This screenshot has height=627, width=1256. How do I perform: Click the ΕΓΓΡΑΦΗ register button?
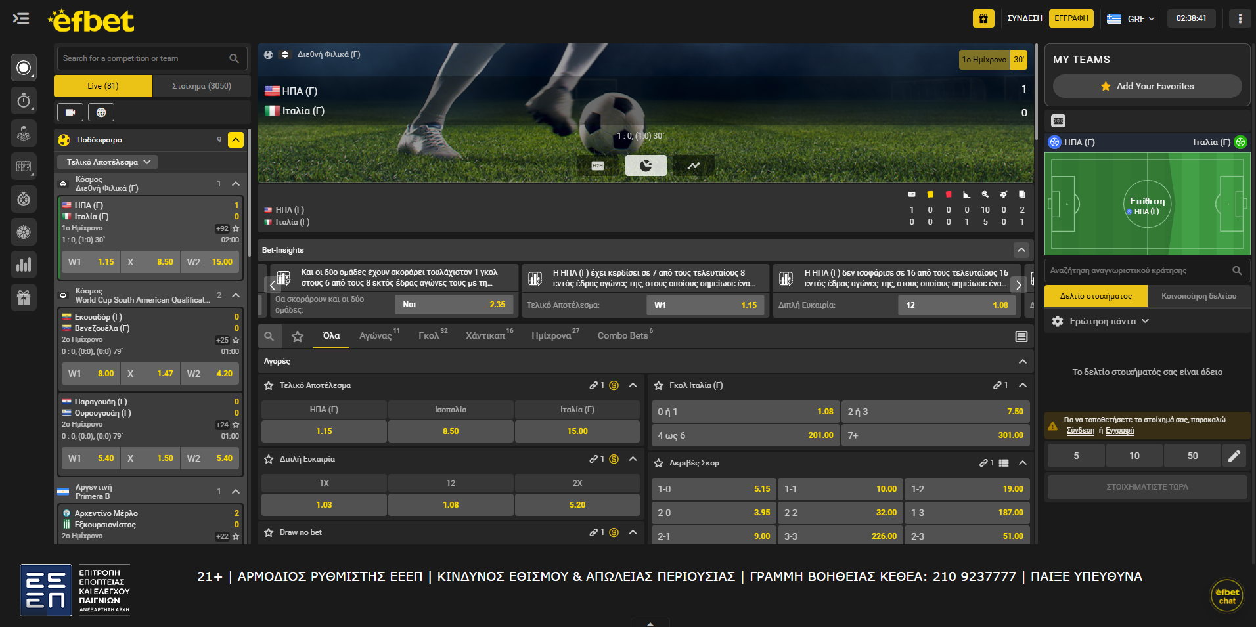tap(1071, 18)
